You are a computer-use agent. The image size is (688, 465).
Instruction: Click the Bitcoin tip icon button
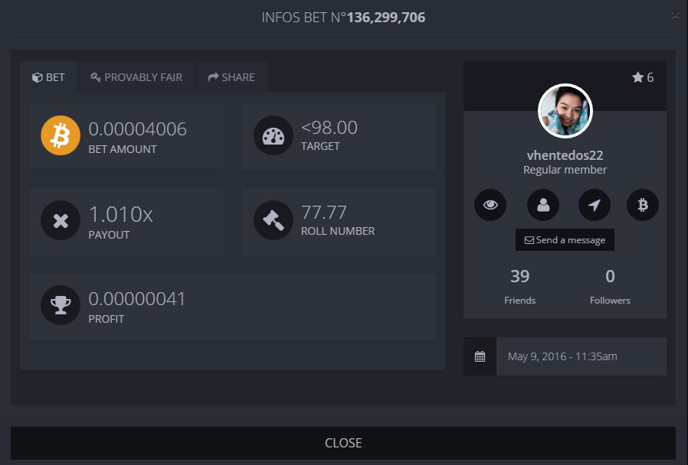pos(643,205)
